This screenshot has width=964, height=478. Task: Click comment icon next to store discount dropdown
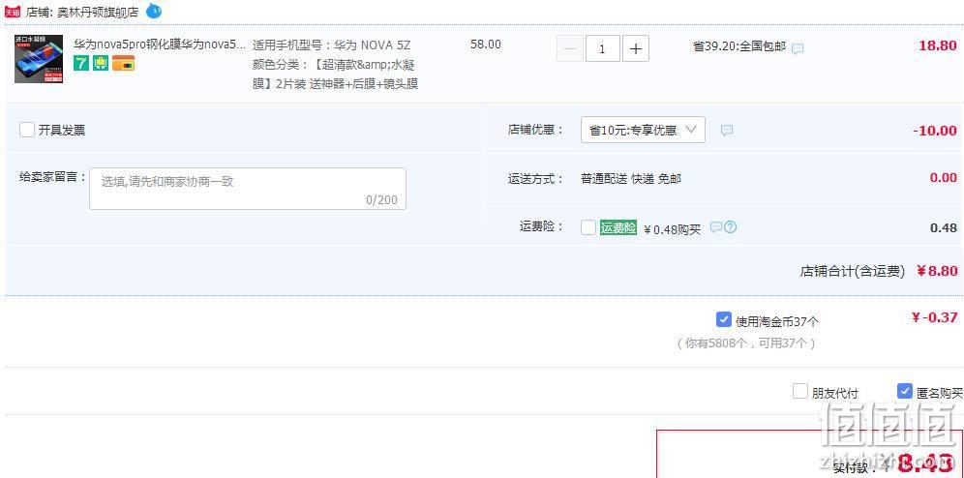[x=727, y=131]
